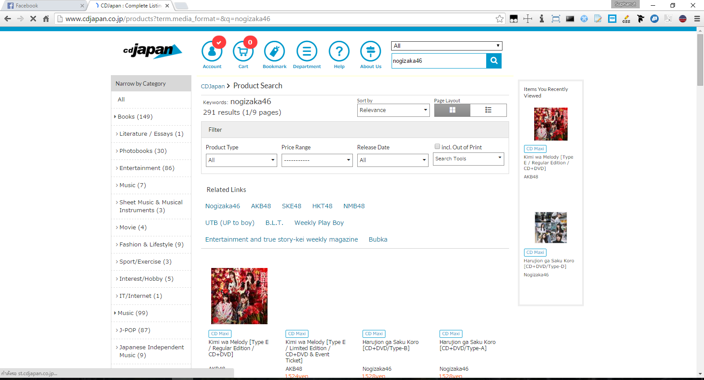This screenshot has height=380, width=704.
Task: Go to the cdjapan logo homepage
Action: 152,51
